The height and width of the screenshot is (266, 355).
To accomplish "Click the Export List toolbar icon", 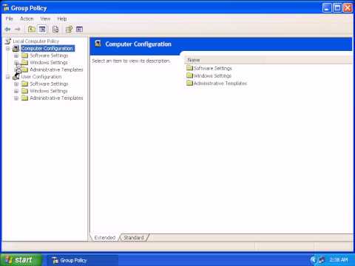I will pos(55,29).
